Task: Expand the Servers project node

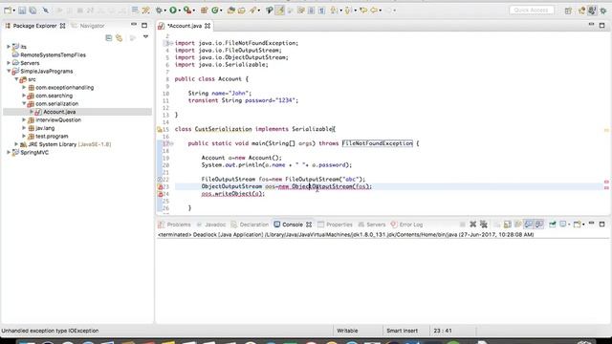Action: pyautogui.click(x=9, y=63)
